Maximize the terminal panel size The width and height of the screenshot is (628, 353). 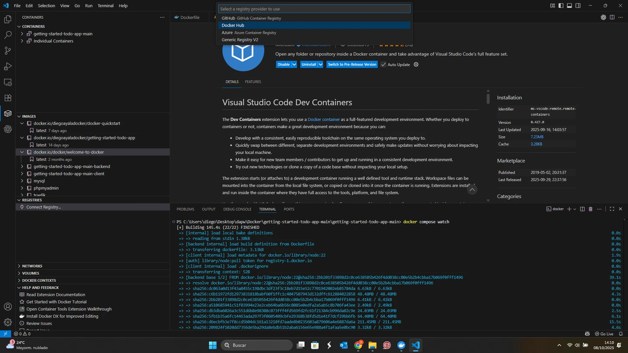coord(612,209)
